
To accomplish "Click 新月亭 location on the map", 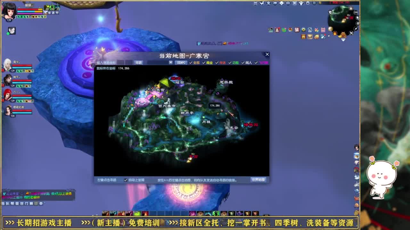I will [187, 113].
